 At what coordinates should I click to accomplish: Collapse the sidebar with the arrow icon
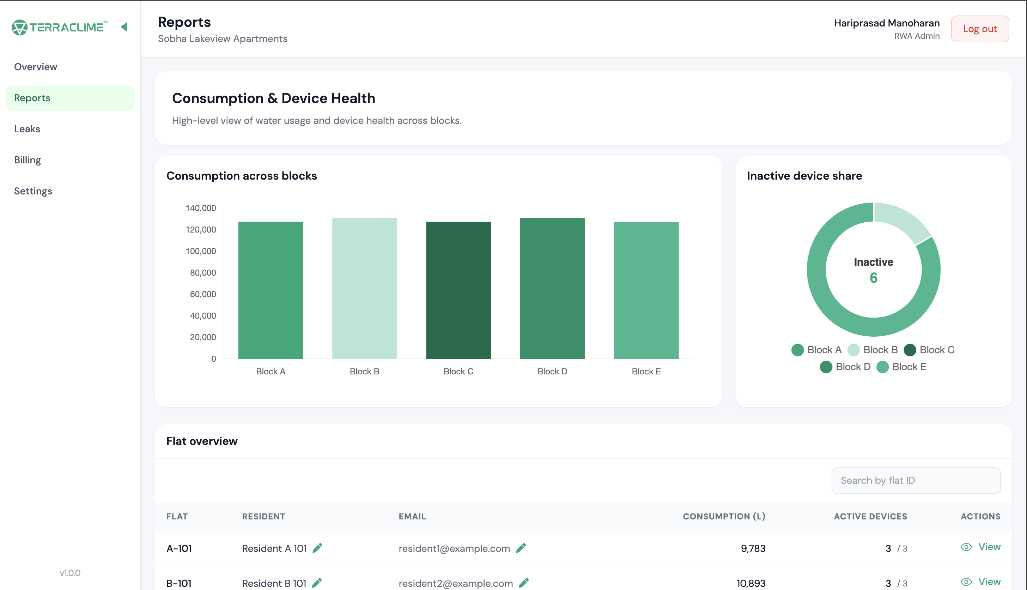124,27
